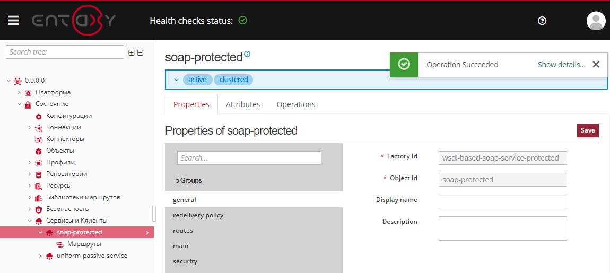Expand all tree nodes with plus icon

click(x=132, y=52)
